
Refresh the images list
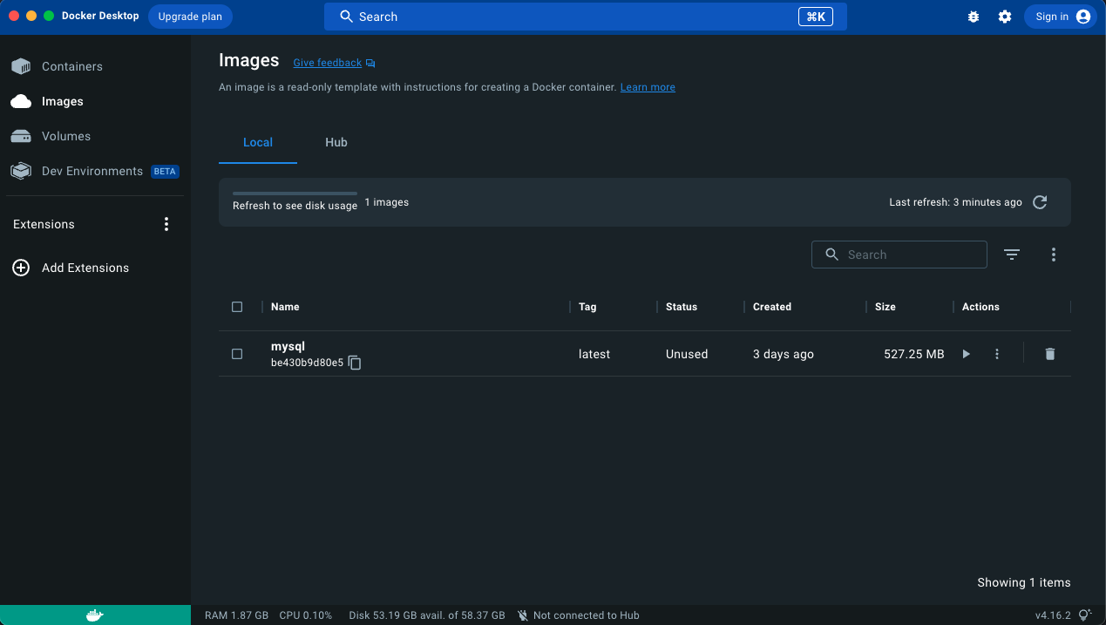pyautogui.click(x=1040, y=202)
